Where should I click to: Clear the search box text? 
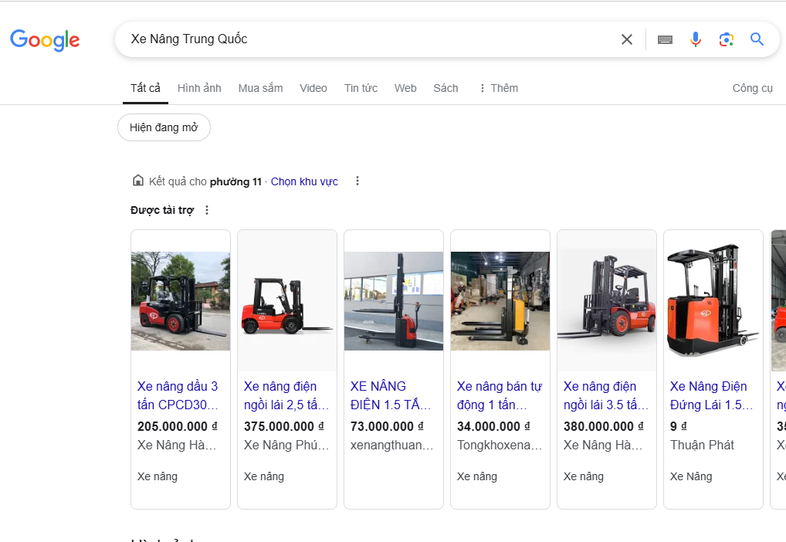pos(626,39)
